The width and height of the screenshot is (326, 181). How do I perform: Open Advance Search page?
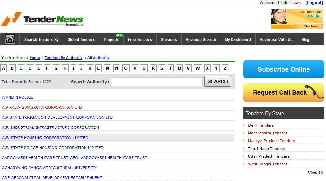(x=201, y=40)
